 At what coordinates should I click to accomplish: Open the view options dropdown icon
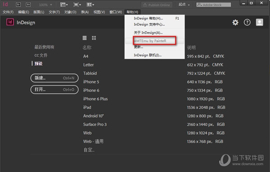click(64, 5)
